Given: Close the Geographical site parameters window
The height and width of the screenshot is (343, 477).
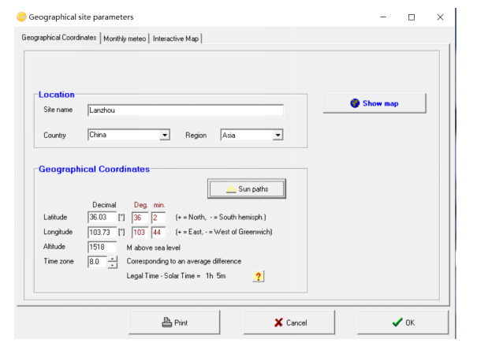Looking at the screenshot, I should tap(440, 17).
